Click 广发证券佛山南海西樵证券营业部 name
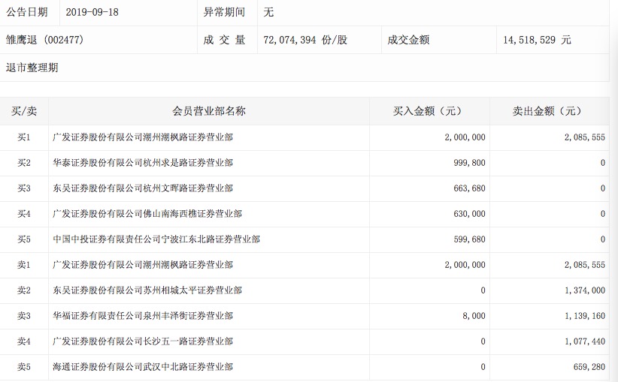Image resolution: width=618 pixels, height=382 pixels. pos(147,214)
